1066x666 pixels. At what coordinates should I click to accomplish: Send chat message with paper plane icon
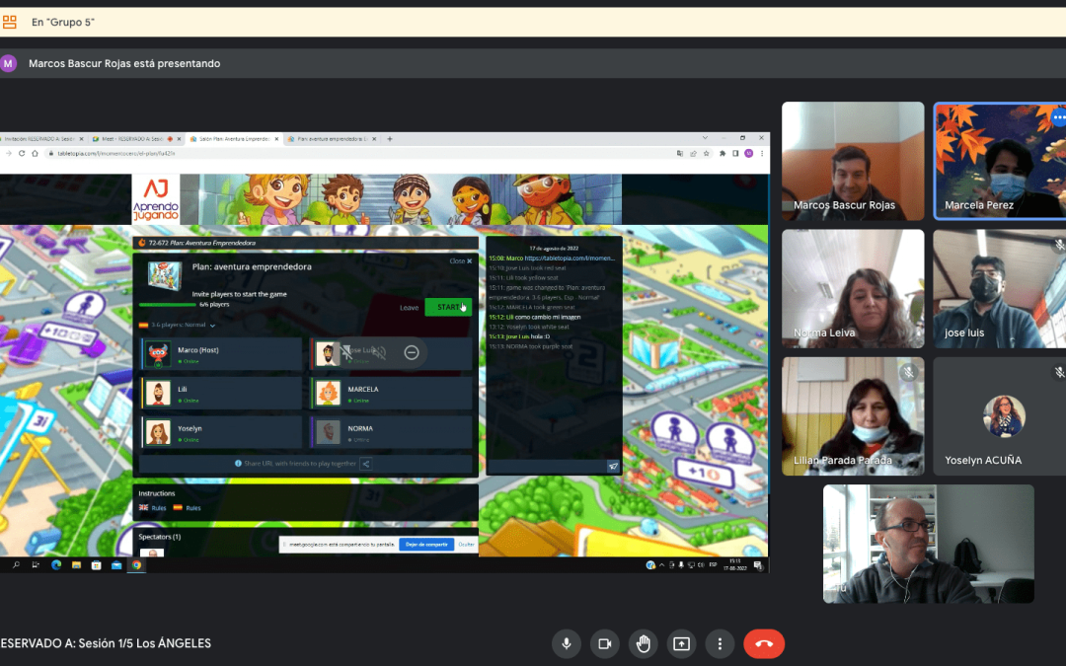click(x=613, y=466)
